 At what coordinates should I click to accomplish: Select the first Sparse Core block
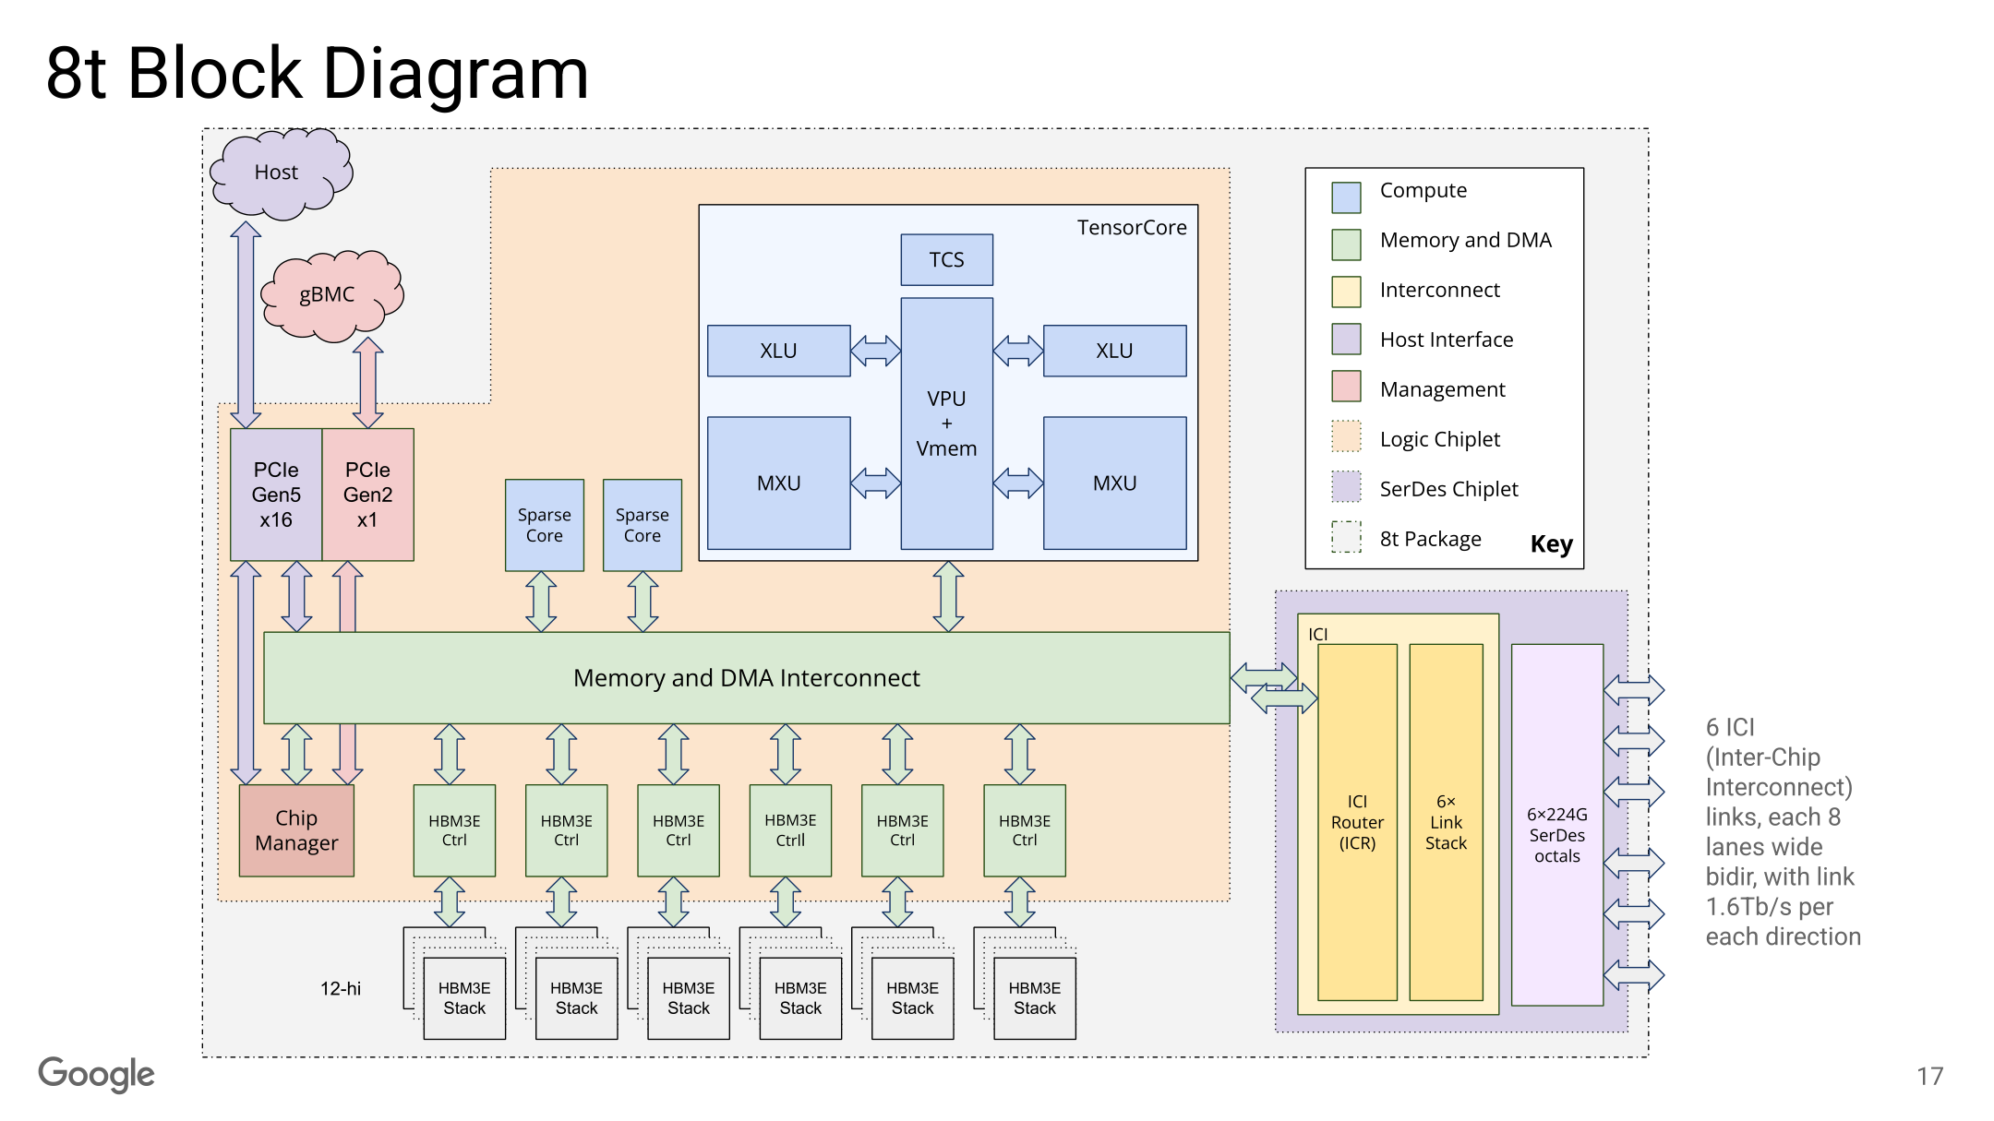(545, 525)
